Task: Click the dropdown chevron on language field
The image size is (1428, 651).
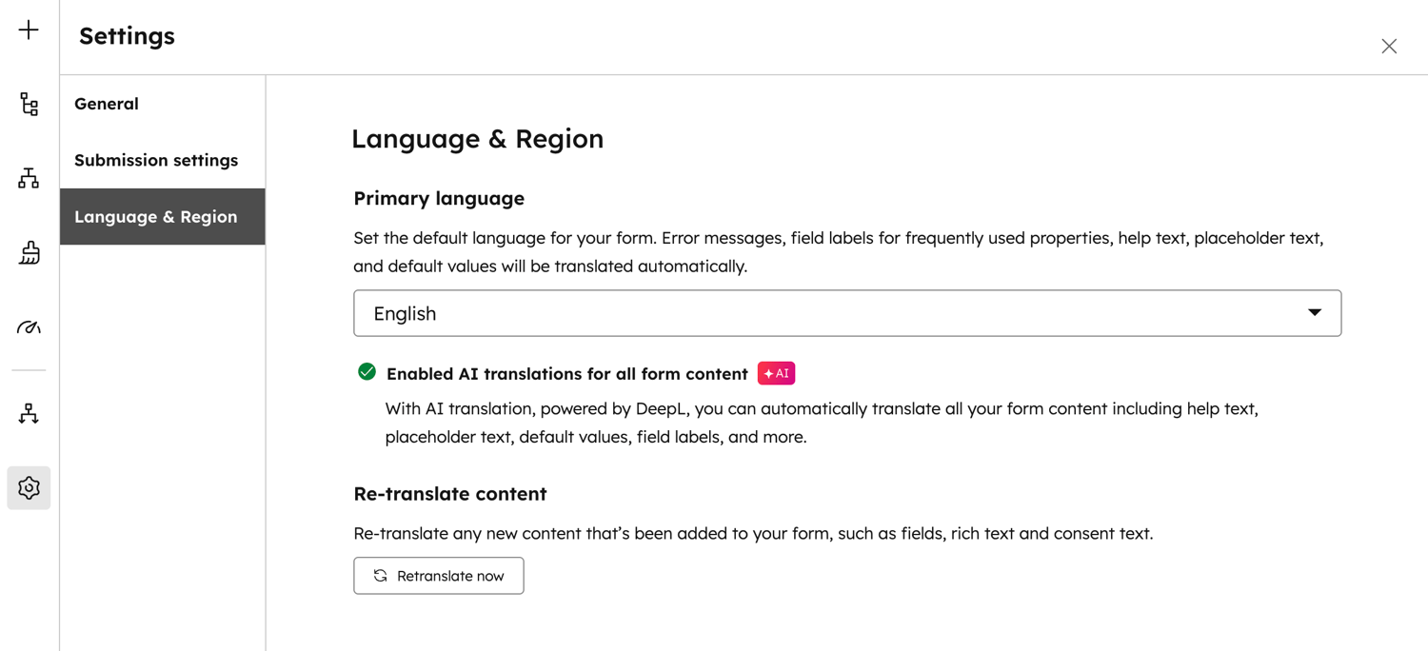Action: tap(1315, 311)
